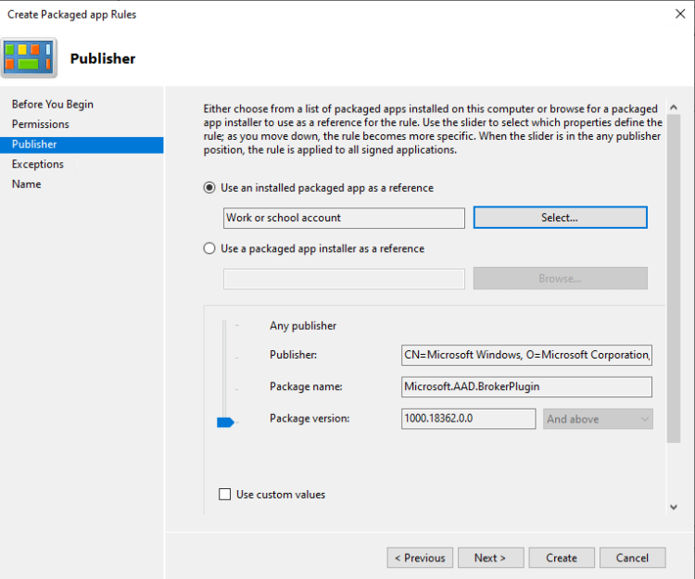Open the Permissions step in sidebar
This screenshot has width=695, height=579.
point(41,124)
